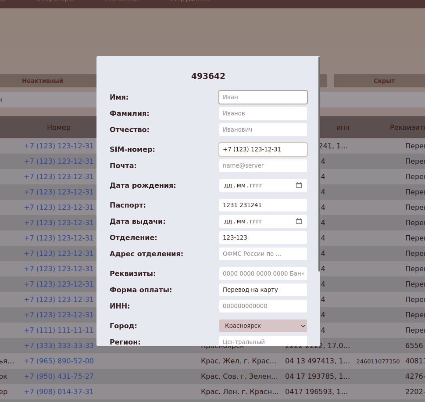Screen dimensions: 425x402
Task: Click the Регион input field
Action: [263, 341]
